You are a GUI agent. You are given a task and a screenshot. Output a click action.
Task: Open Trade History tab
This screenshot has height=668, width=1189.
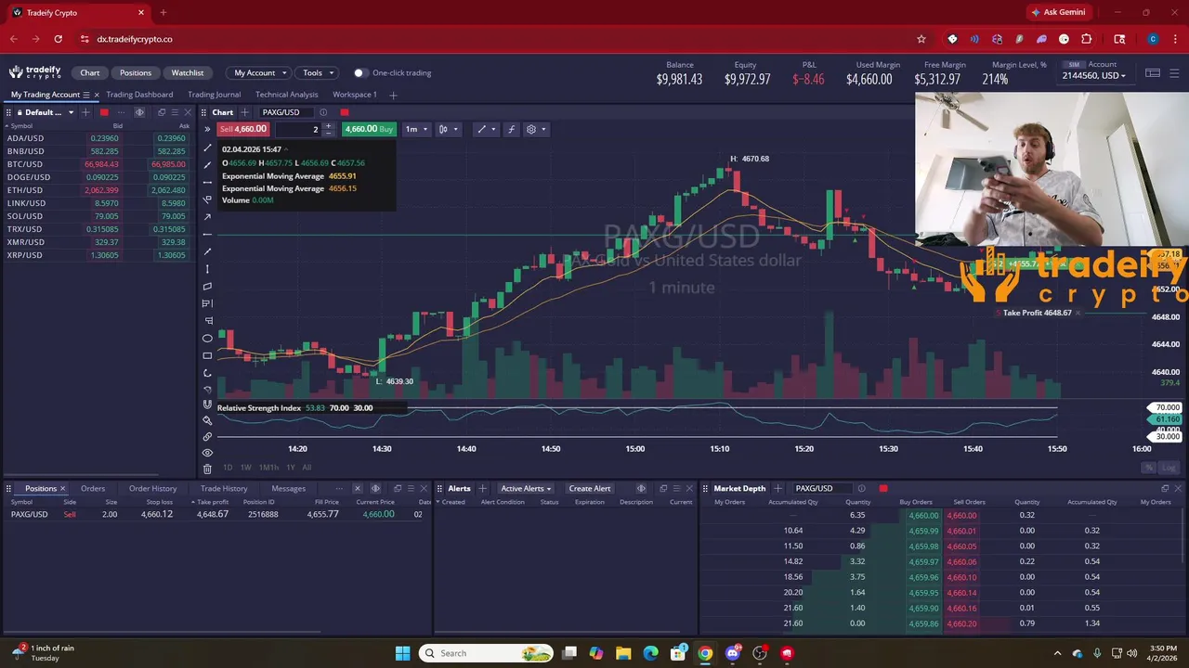pos(224,489)
